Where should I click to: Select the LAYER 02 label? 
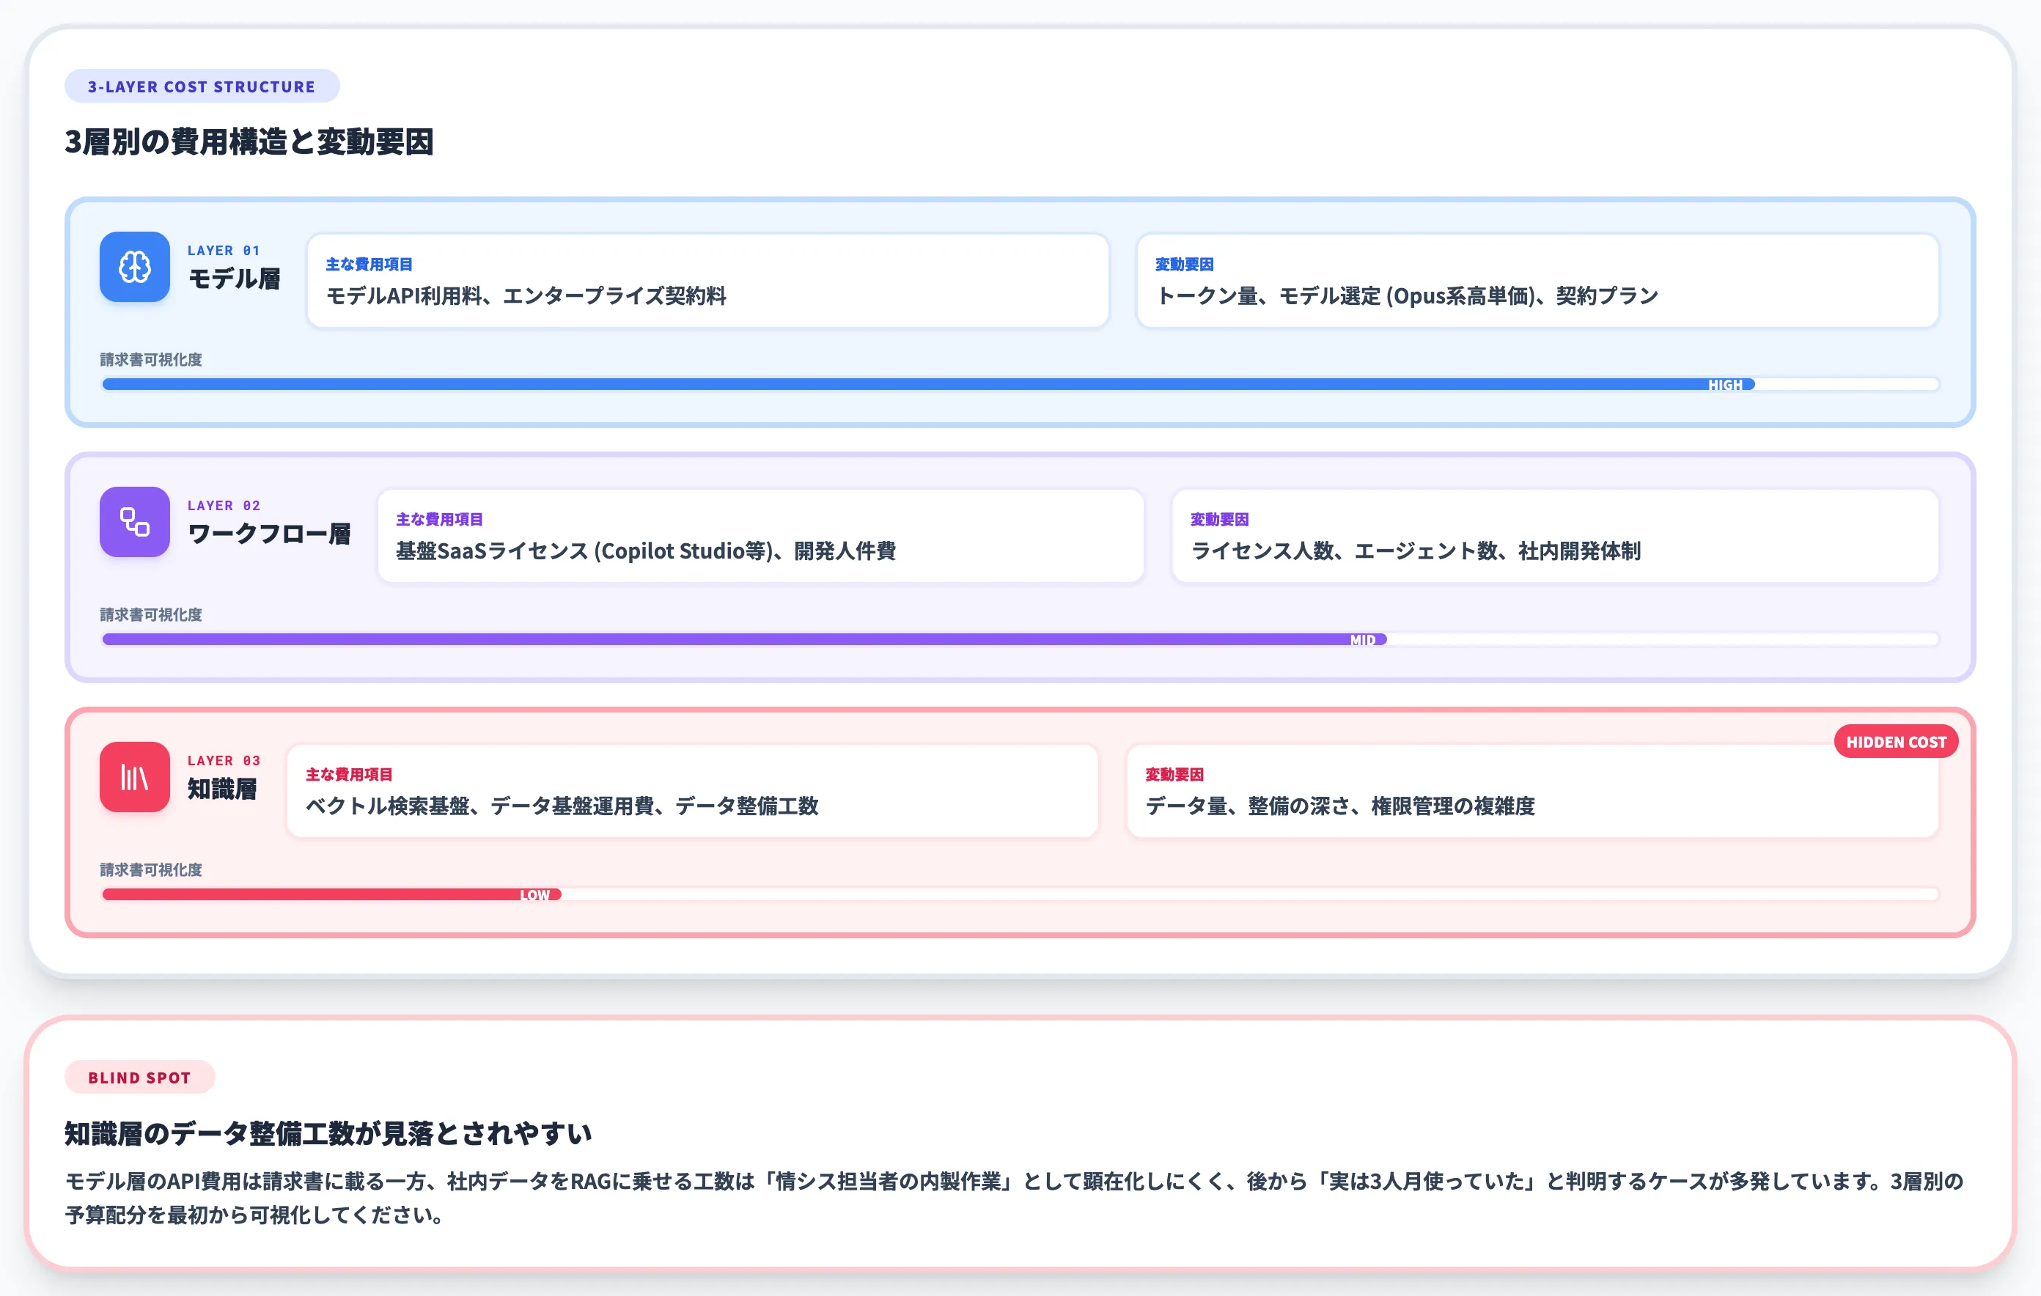(x=224, y=506)
